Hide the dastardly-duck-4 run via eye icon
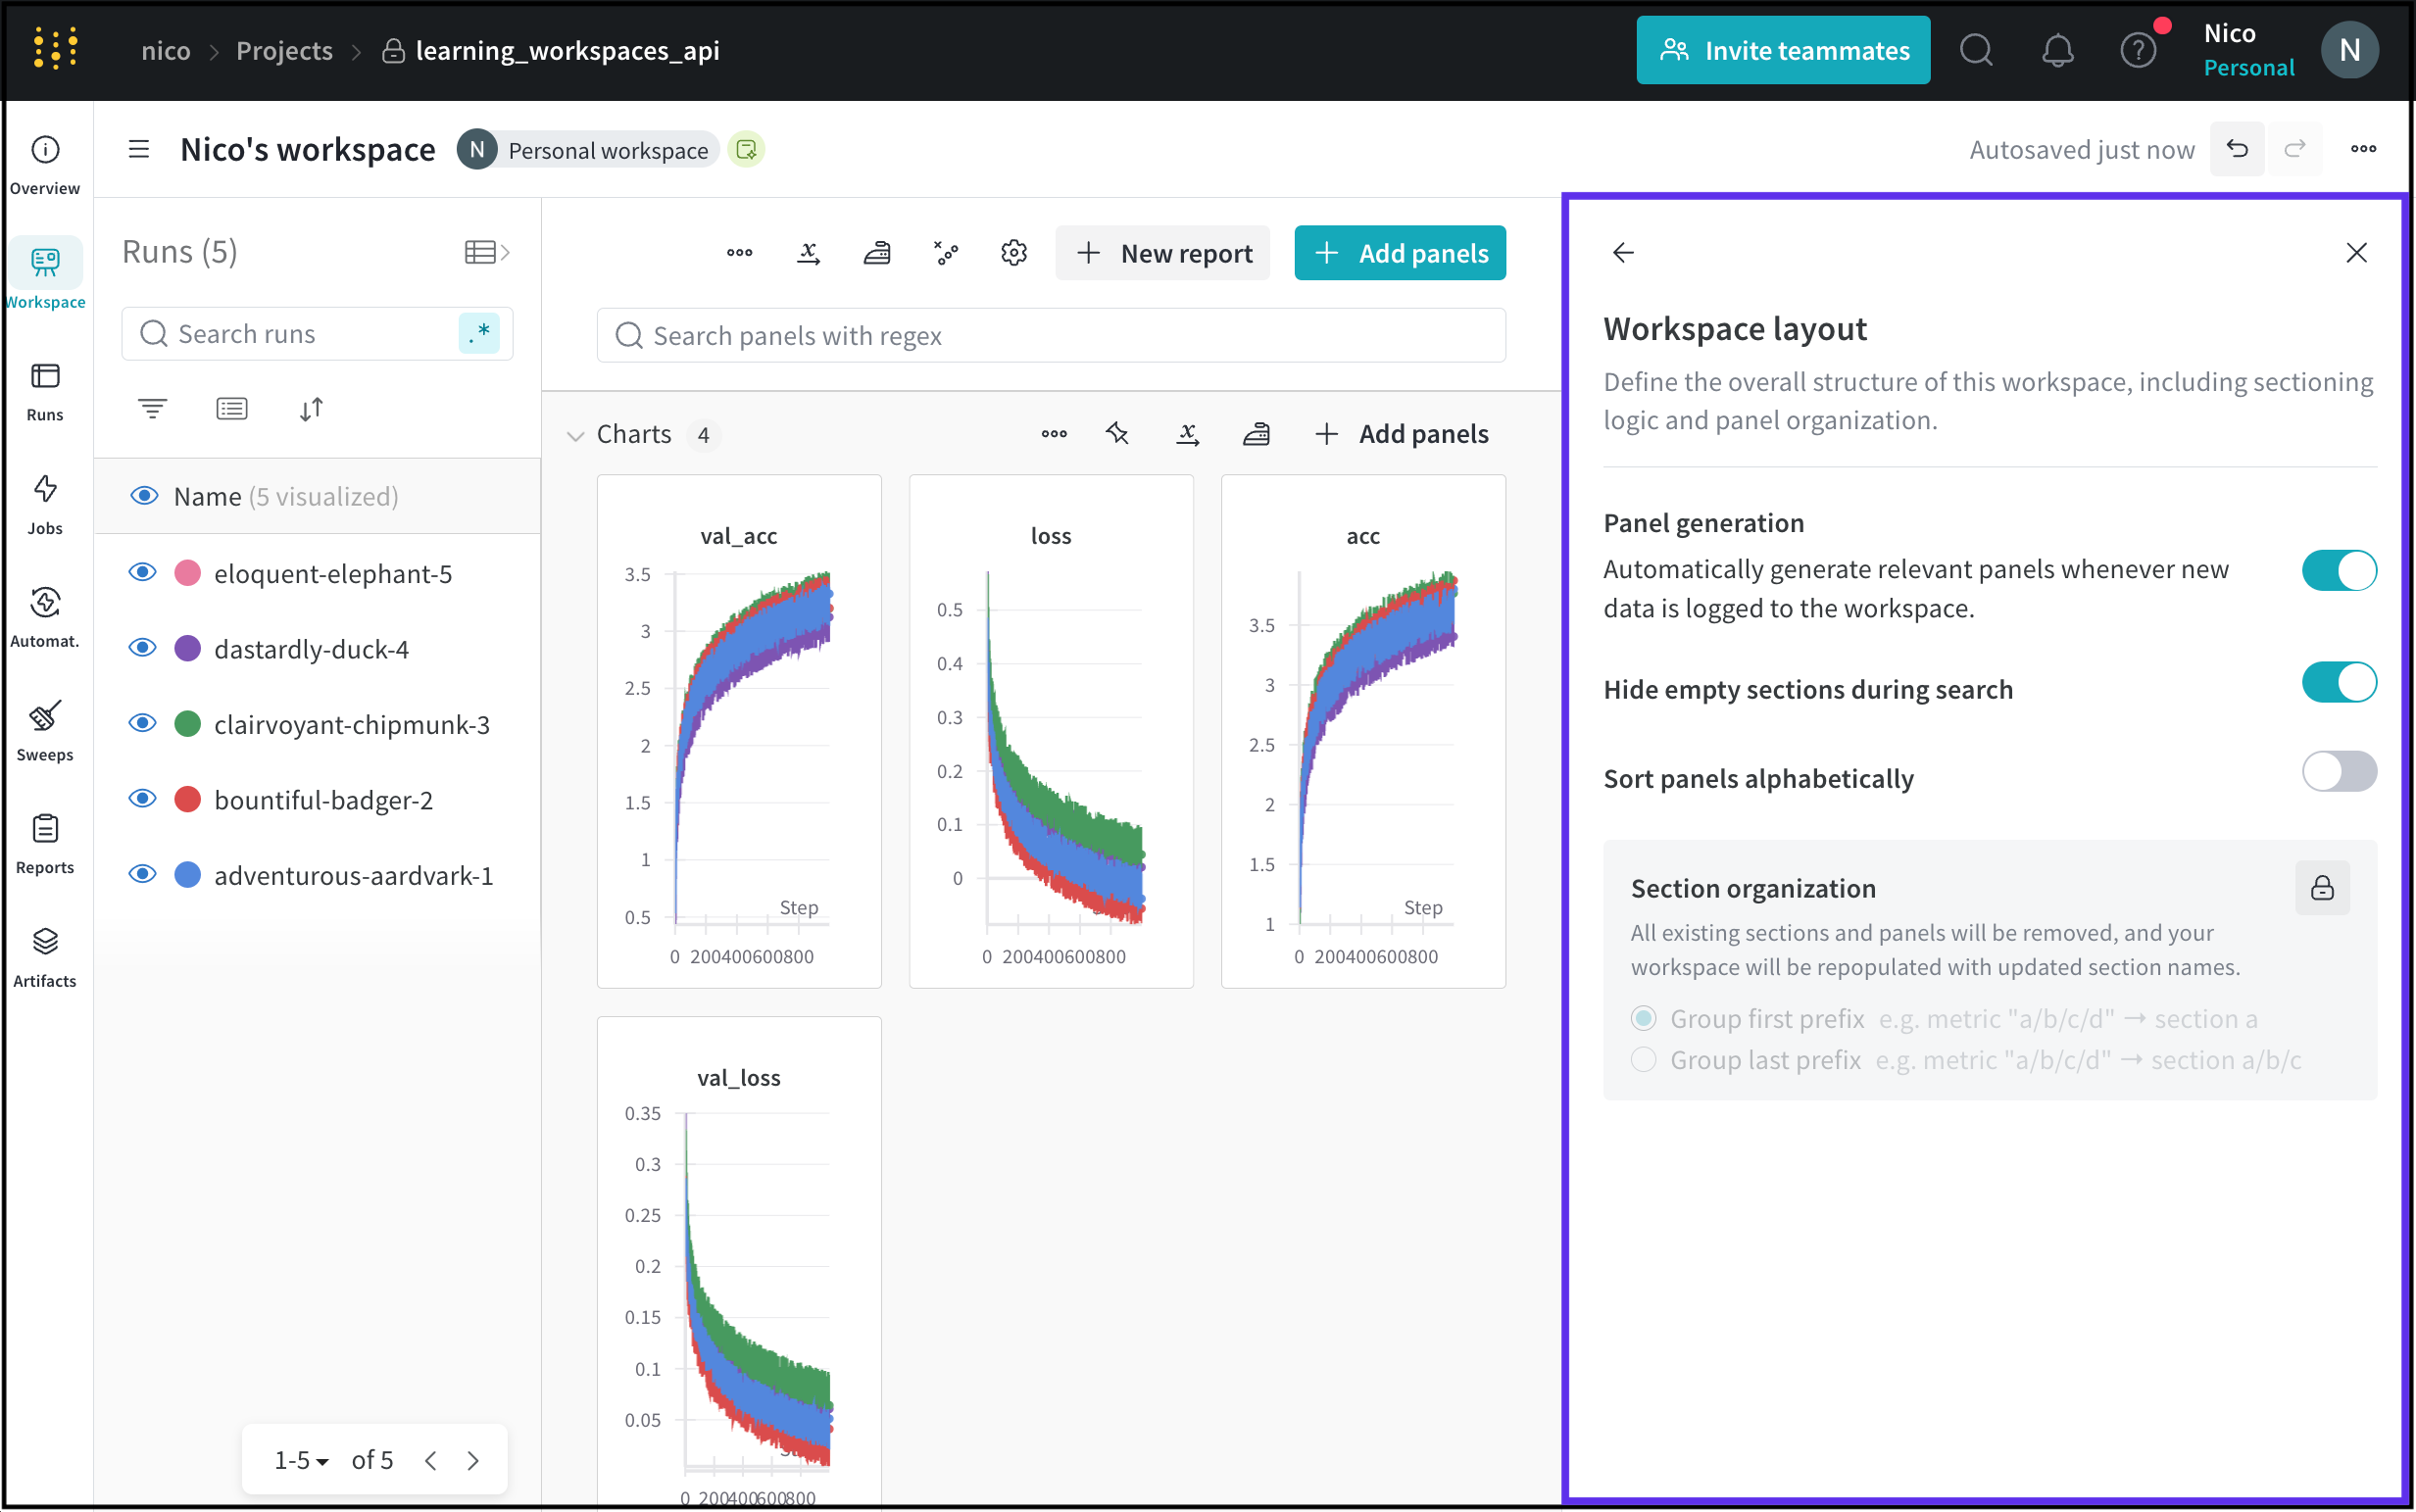2416x1512 pixels. point(143,648)
